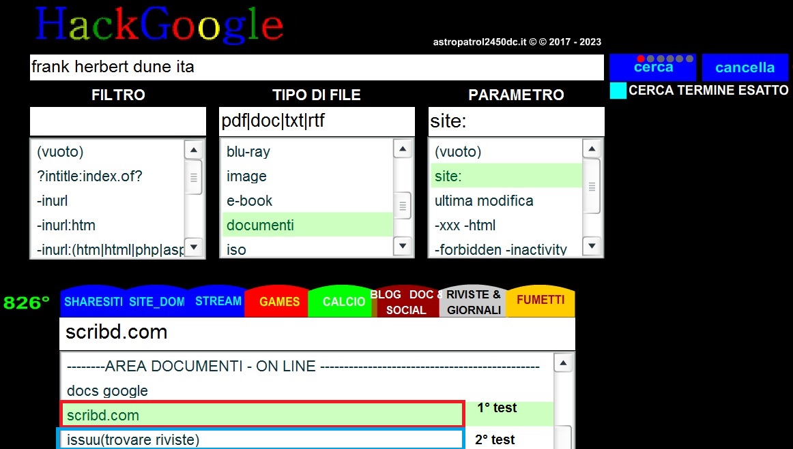793x449 pixels.
Task: Open the SHARESITI tab
Action: click(93, 302)
